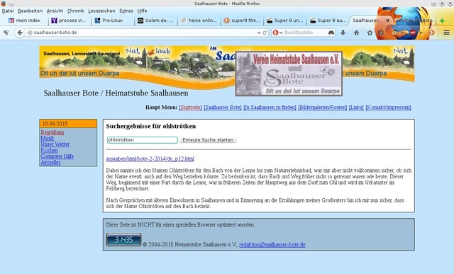Open the 'Computer Hilfe' sidebar link
Viewport: 454px width, 274px height.
point(57,156)
